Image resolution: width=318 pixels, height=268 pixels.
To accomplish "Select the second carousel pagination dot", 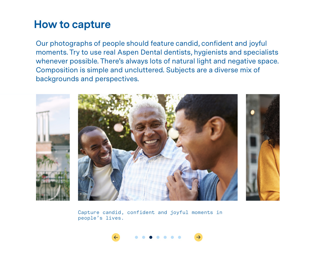I will [144, 237].
